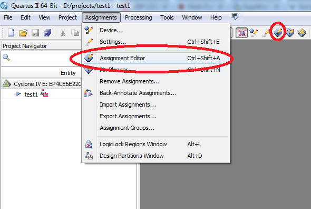Viewport: 311px width, 209px height.
Task: Open Assignment Groups... menu entry
Action: [x=156, y=128]
